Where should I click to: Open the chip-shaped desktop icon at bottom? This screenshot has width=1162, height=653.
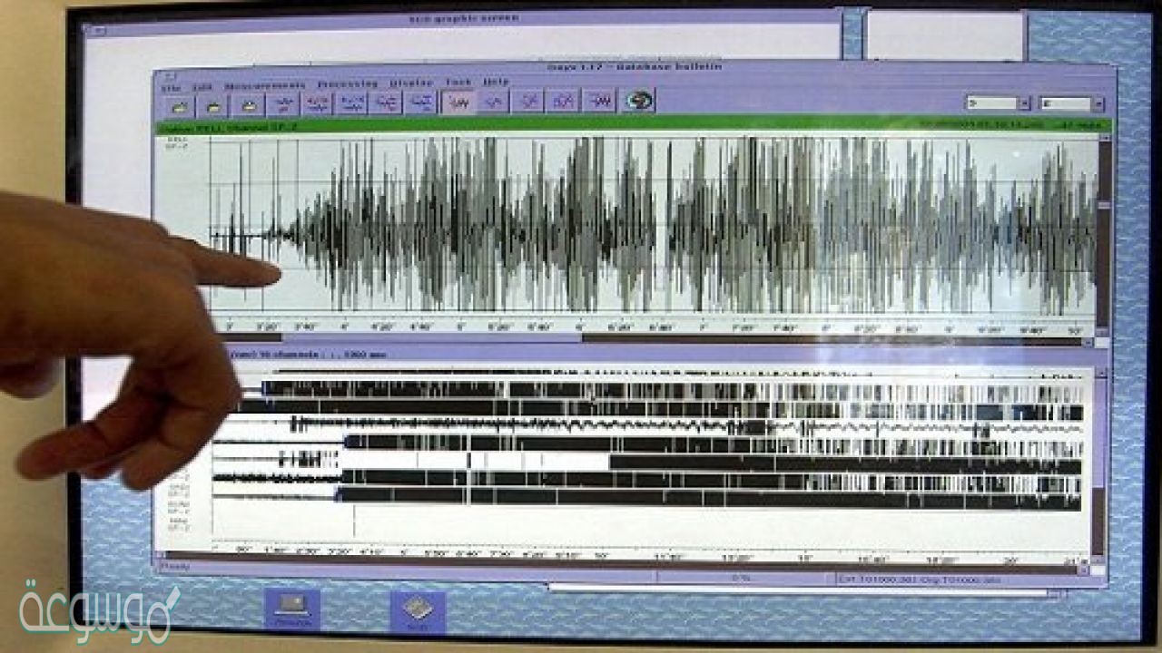(x=418, y=609)
